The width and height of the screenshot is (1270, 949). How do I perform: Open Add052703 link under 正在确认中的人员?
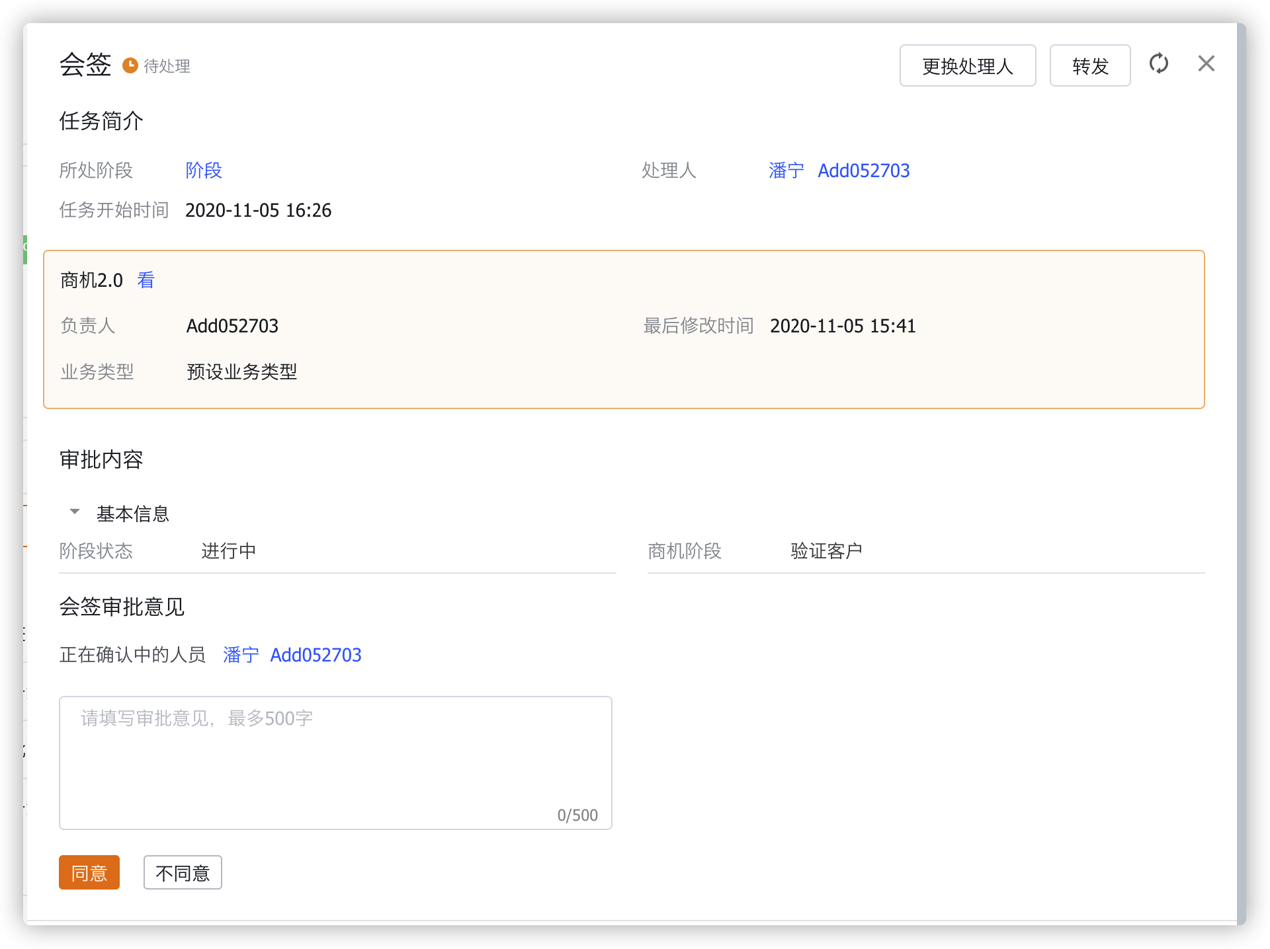click(316, 655)
